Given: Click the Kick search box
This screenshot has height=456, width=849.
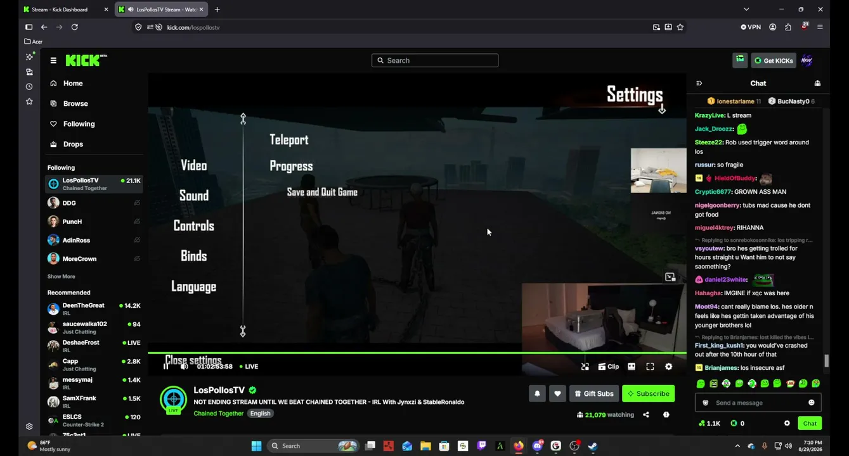Looking at the screenshot, I should [435, 60].
